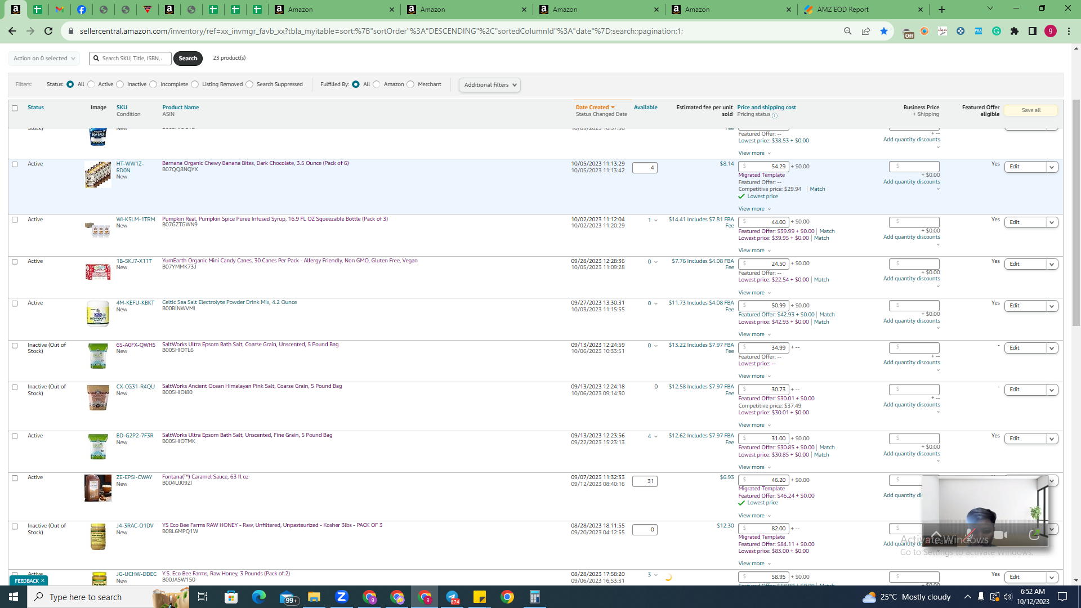The width and height of the screenshot is (1081, 608).
Task: Expand available quantity chevron for YumEarth row
Action: tap(656, 262)
